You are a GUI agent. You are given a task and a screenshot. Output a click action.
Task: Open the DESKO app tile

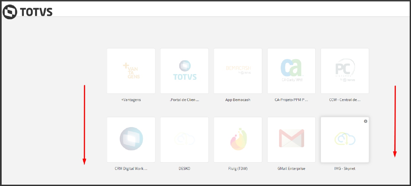pos(184,140)
